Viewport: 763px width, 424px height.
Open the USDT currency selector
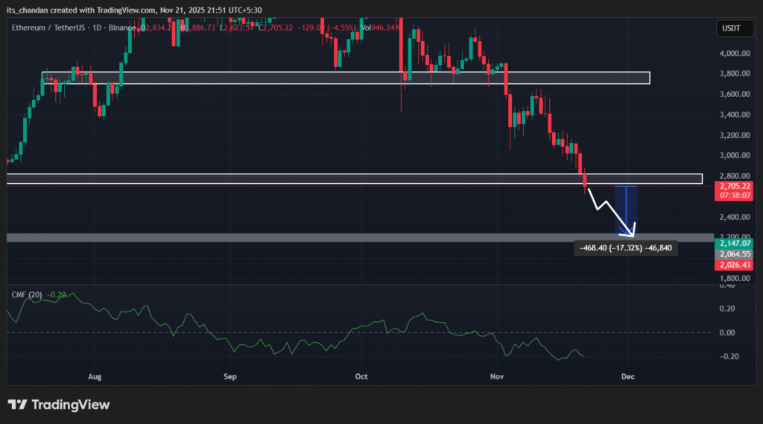click(x=729, y=28)
